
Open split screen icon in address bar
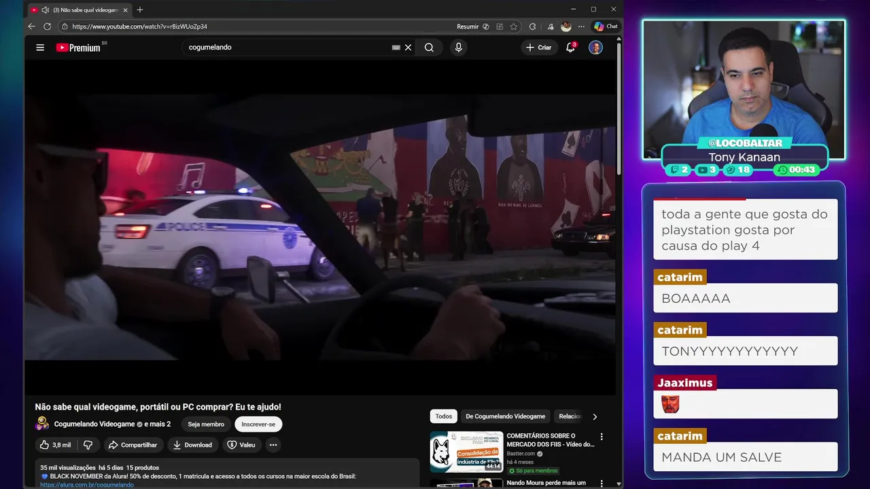(500, 26)
